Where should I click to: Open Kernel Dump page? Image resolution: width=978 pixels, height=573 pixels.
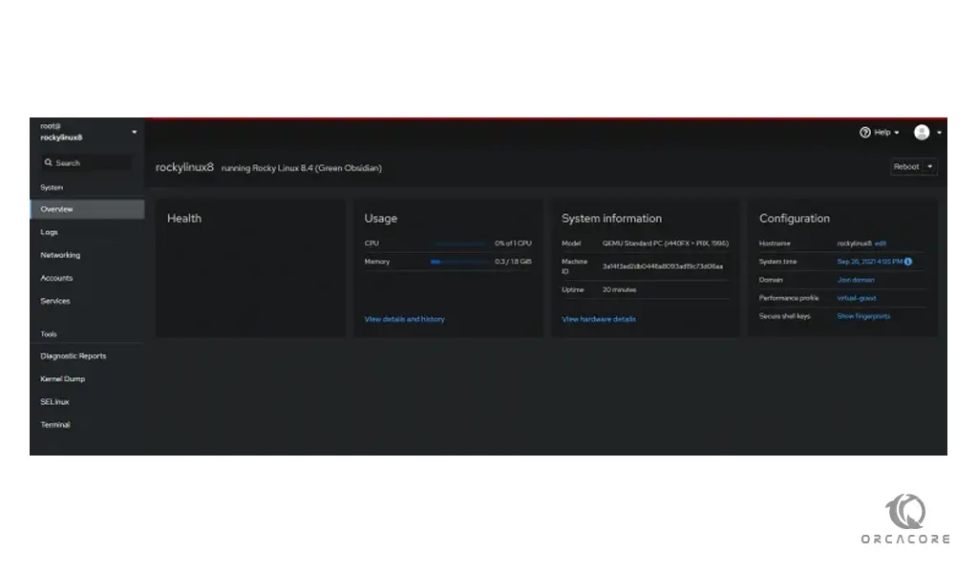(x=63, y=379)
